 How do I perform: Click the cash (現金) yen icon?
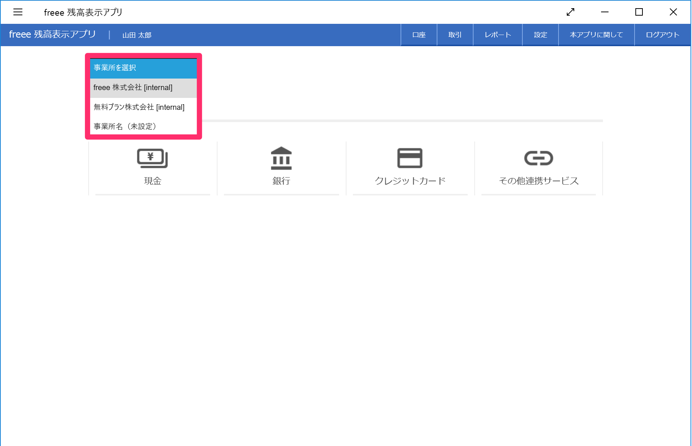coord(152,158)
